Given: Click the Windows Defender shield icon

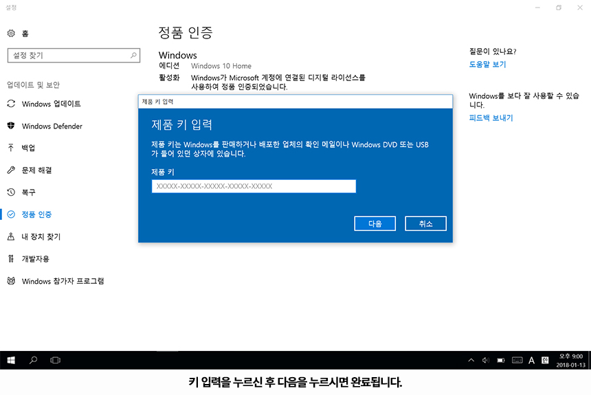Looking at the screenshot, I should (11, 126).
